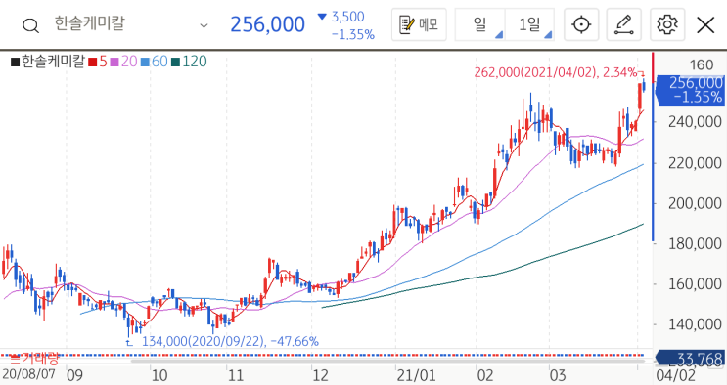The width and height of the screenshot is (727, 385).
Task: Click the current price 256,000 at top
Action: pos(267,24)
